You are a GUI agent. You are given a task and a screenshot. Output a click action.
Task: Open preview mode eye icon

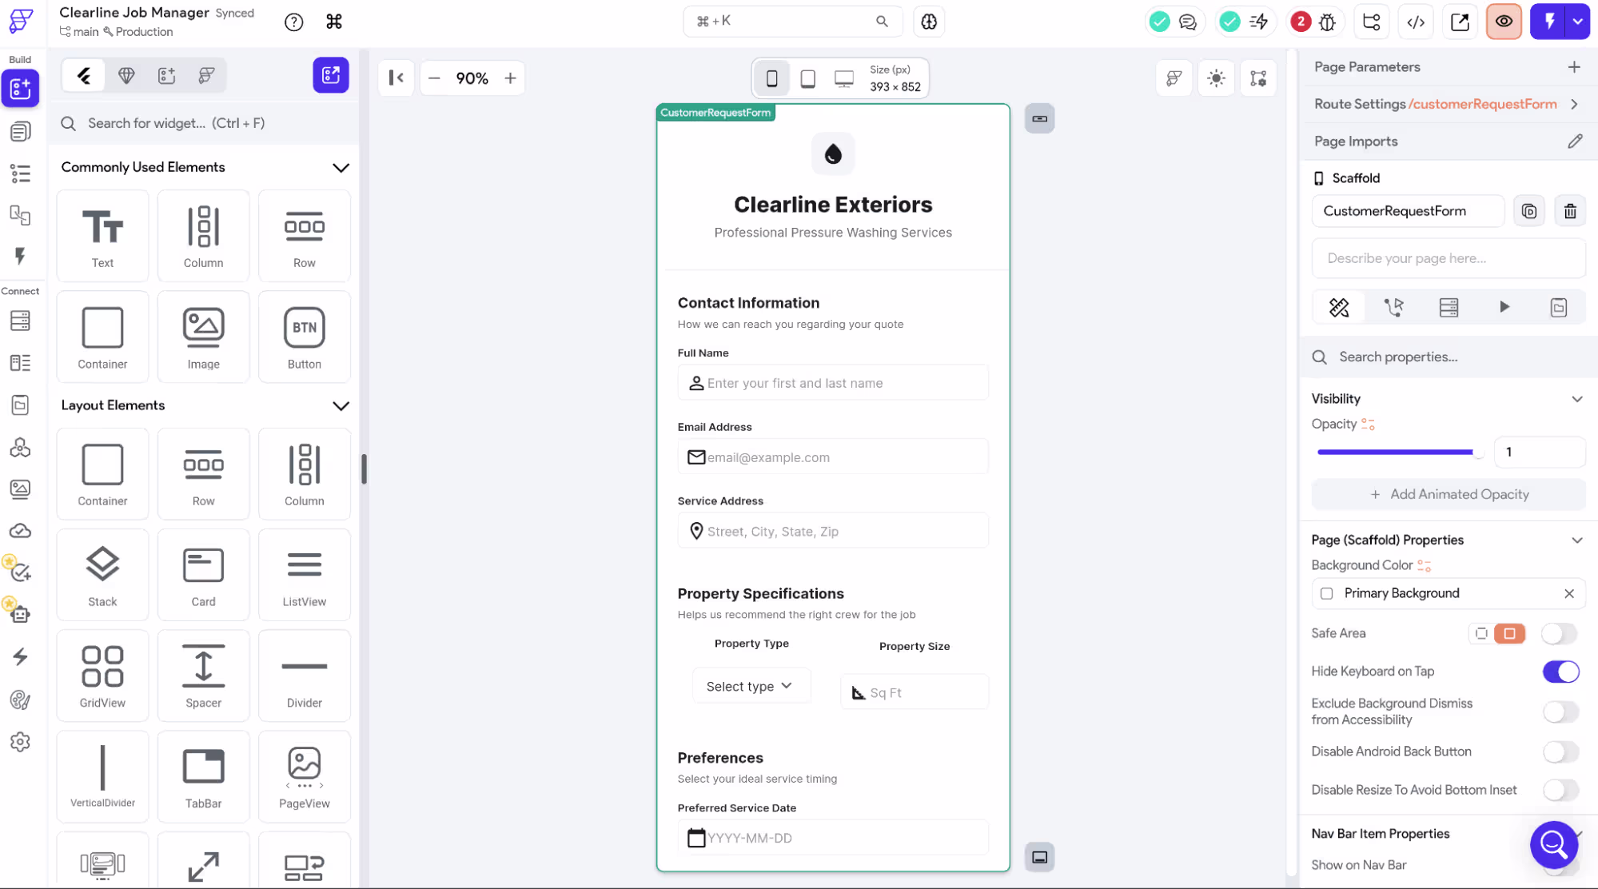[1504, 22]
